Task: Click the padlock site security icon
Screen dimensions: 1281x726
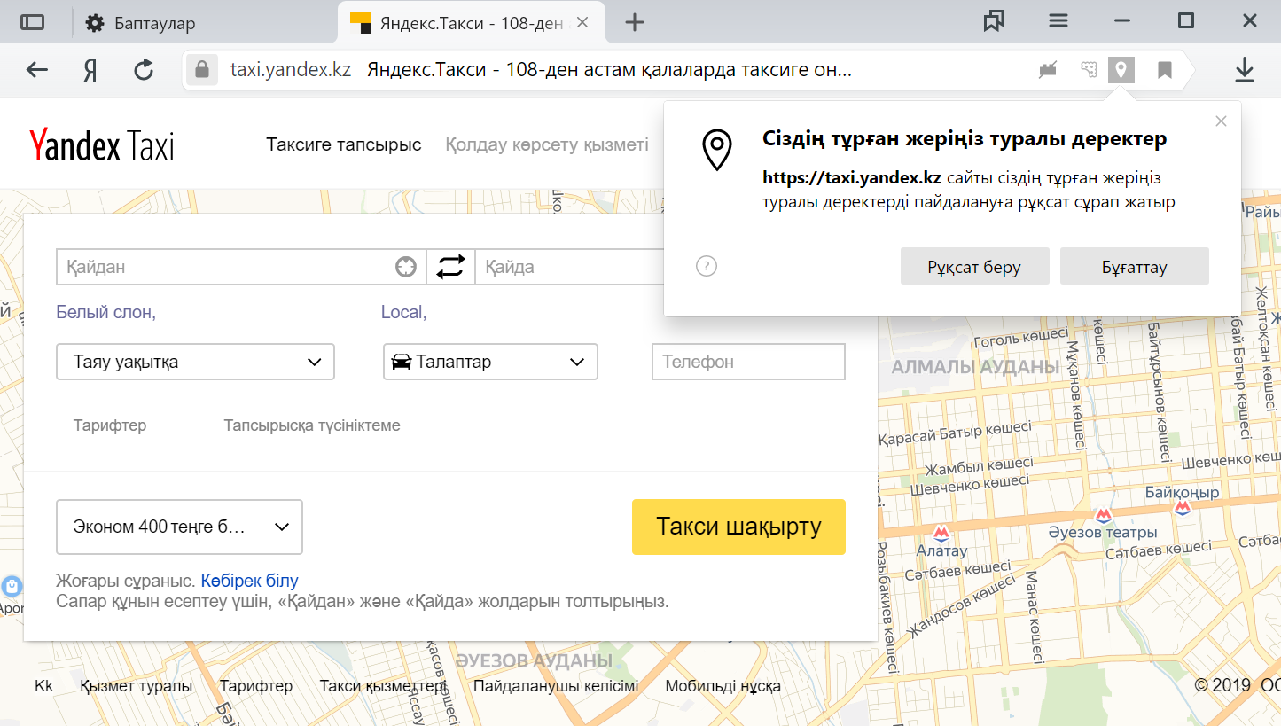Action: tap(202, 70)
